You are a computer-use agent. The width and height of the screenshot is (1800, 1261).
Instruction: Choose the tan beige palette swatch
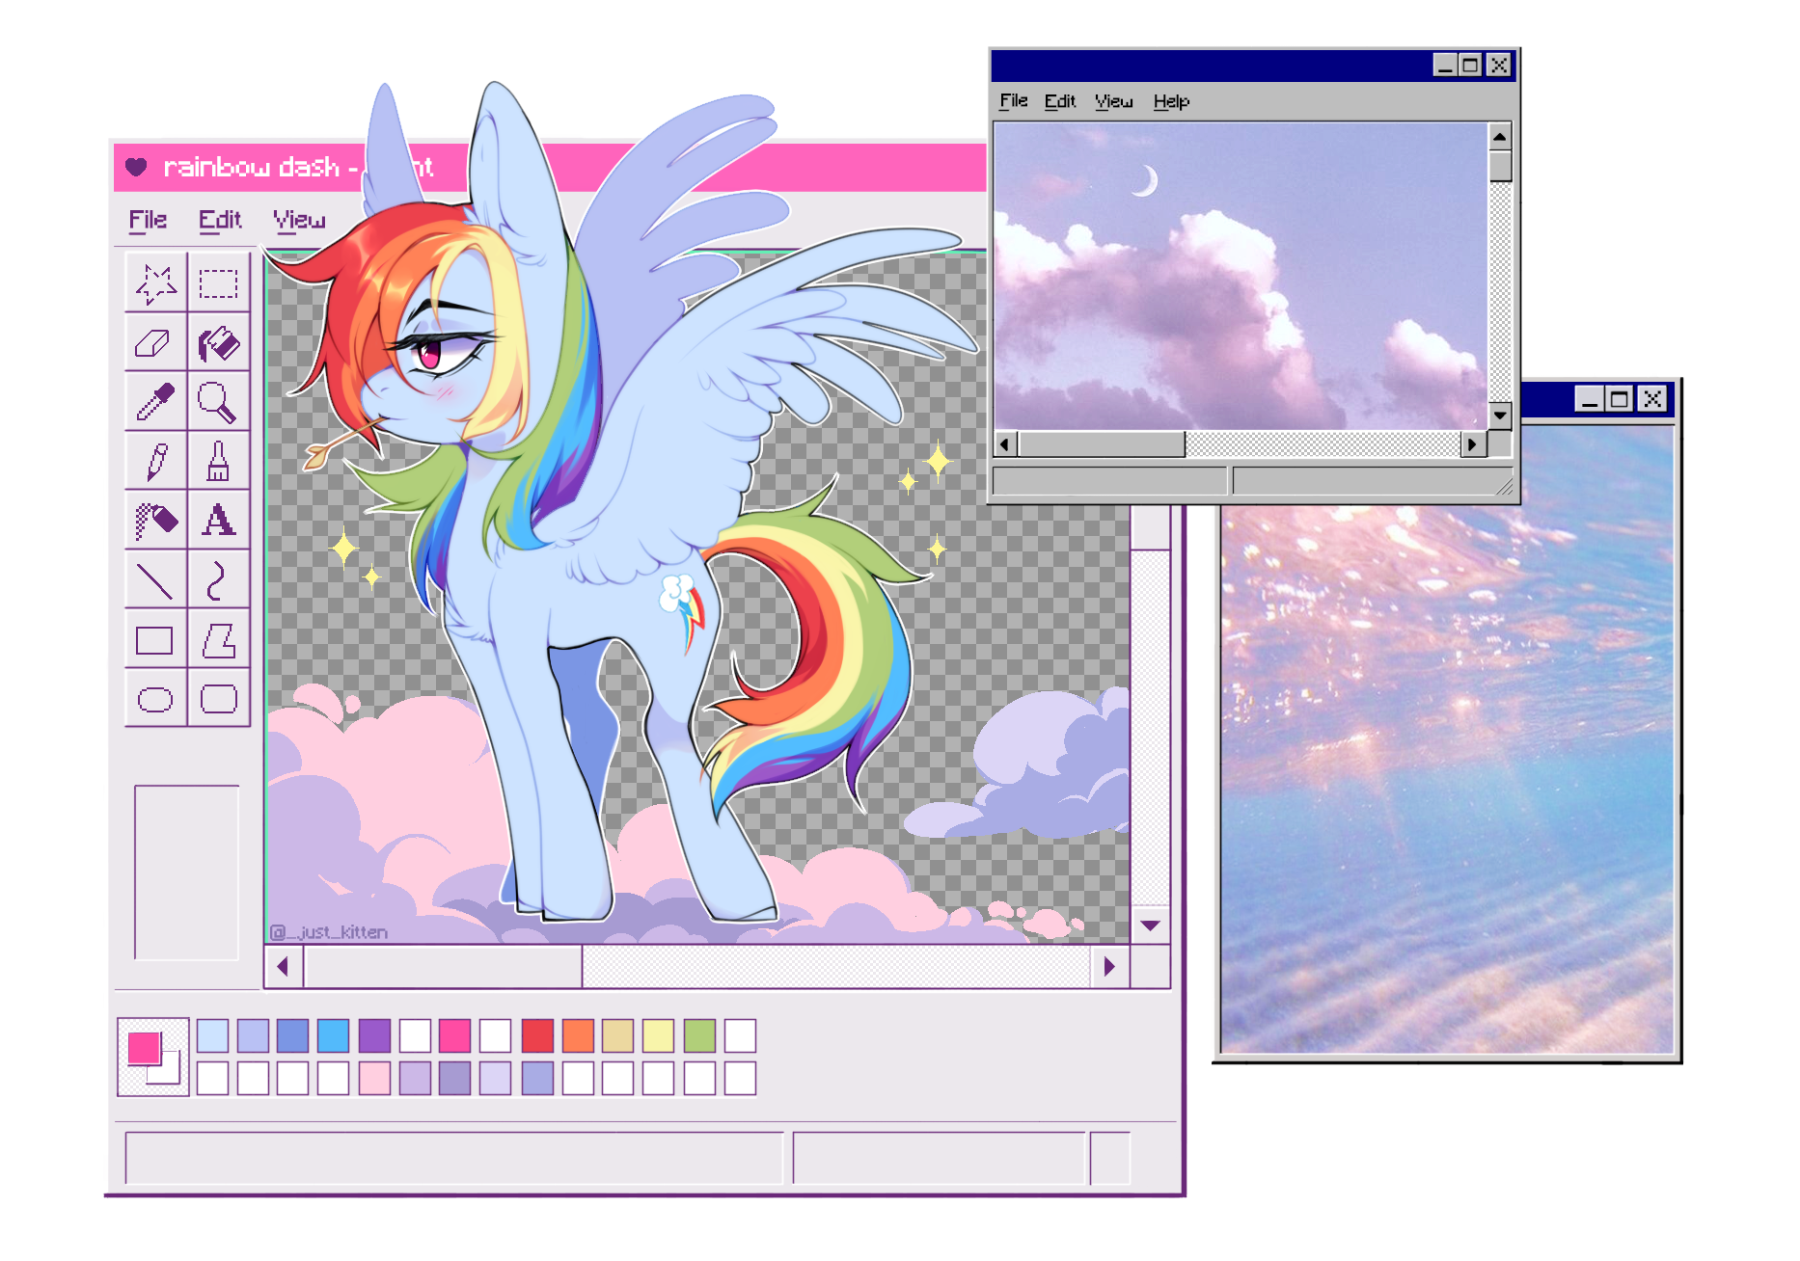point(617,1035)
